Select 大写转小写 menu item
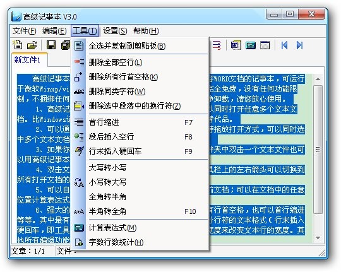The width and height of the screenshot is (341, 272). click(x=141, y=168)
